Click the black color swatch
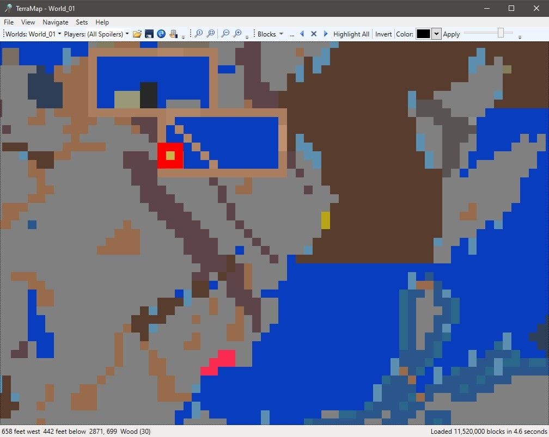549x437 pixels. click(423, 34)
